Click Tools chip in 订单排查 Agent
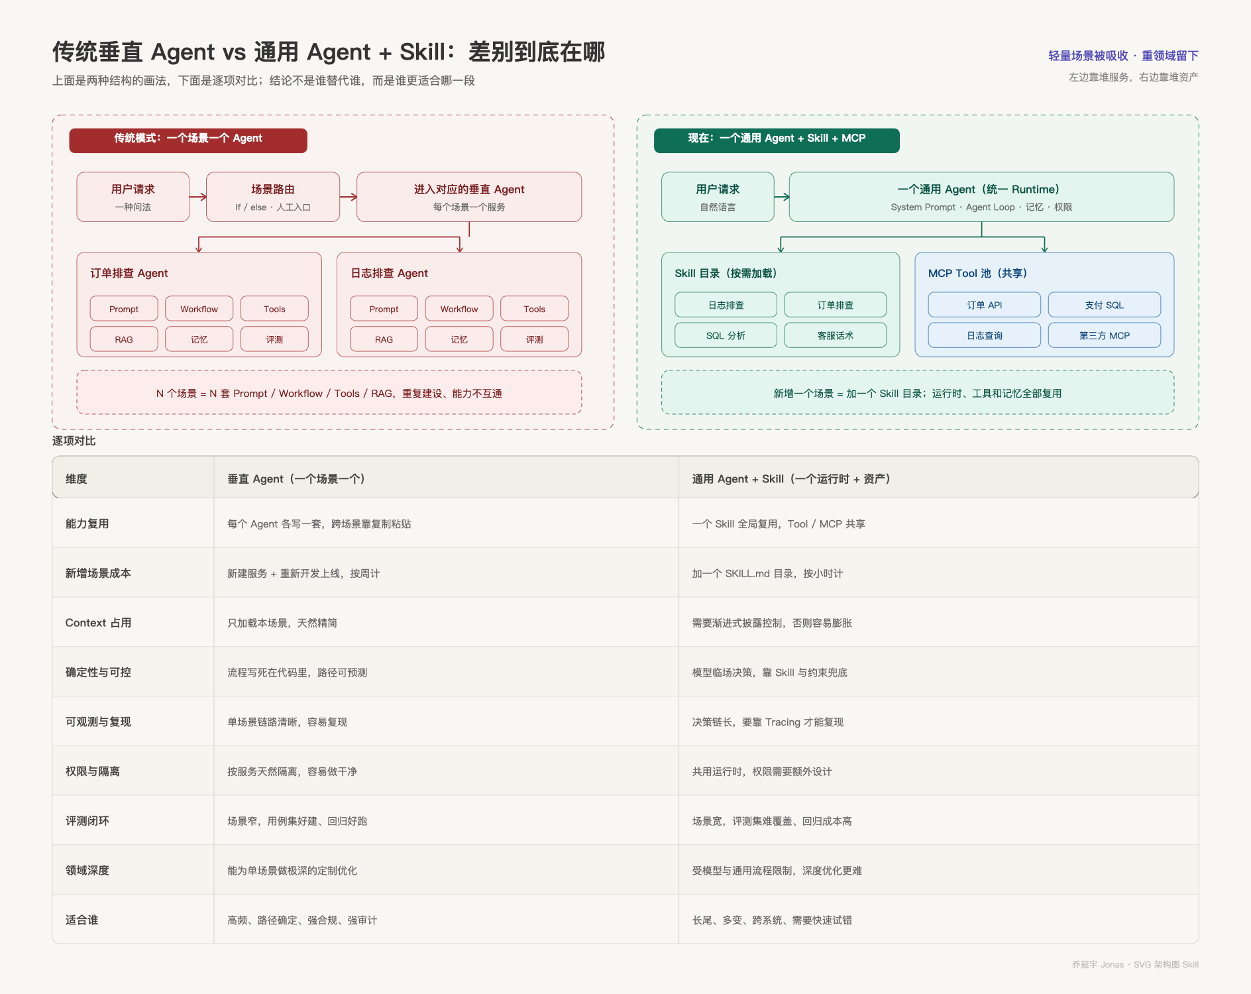This screenshot has width=1251, height=994. 274,309
